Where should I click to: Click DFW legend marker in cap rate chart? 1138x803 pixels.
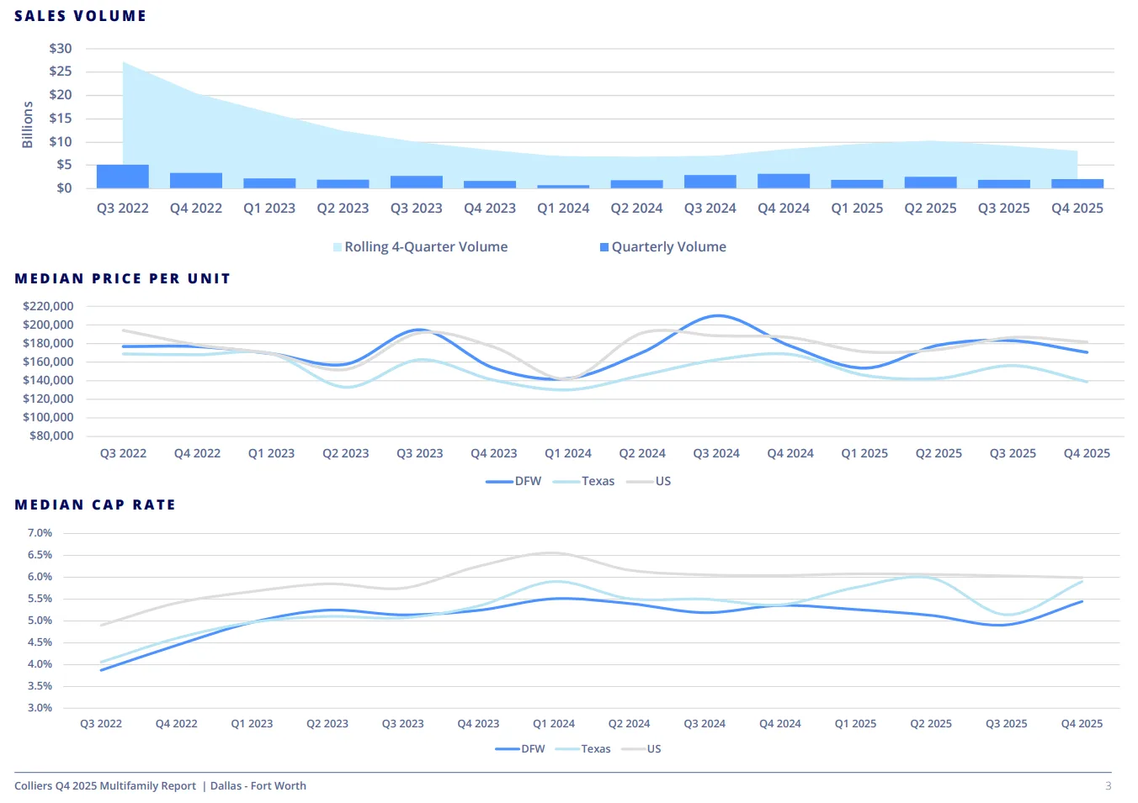508,749
